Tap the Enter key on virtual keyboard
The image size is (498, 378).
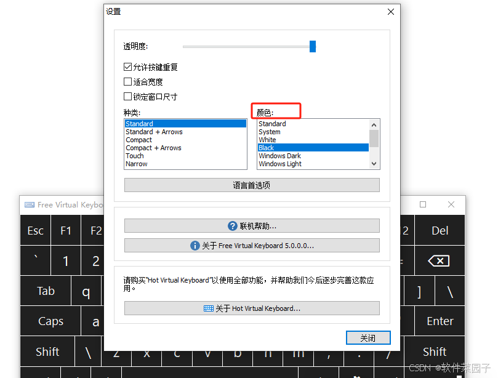[x=440, y=321]
